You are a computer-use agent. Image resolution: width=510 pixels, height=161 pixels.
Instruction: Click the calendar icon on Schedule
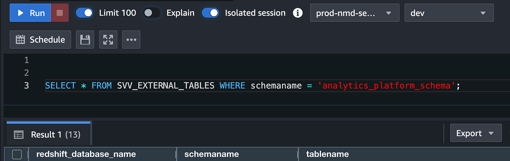[20, 40]
